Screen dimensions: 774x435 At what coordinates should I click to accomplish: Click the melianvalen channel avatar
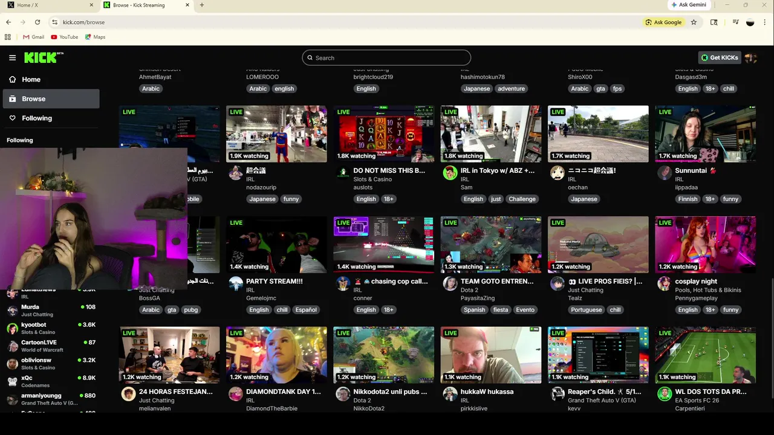128,394
